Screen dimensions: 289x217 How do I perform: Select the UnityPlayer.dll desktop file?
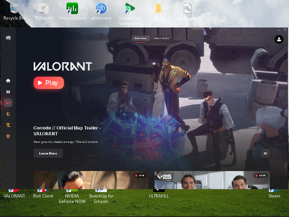pyautogui.click(x=188, y=12)
